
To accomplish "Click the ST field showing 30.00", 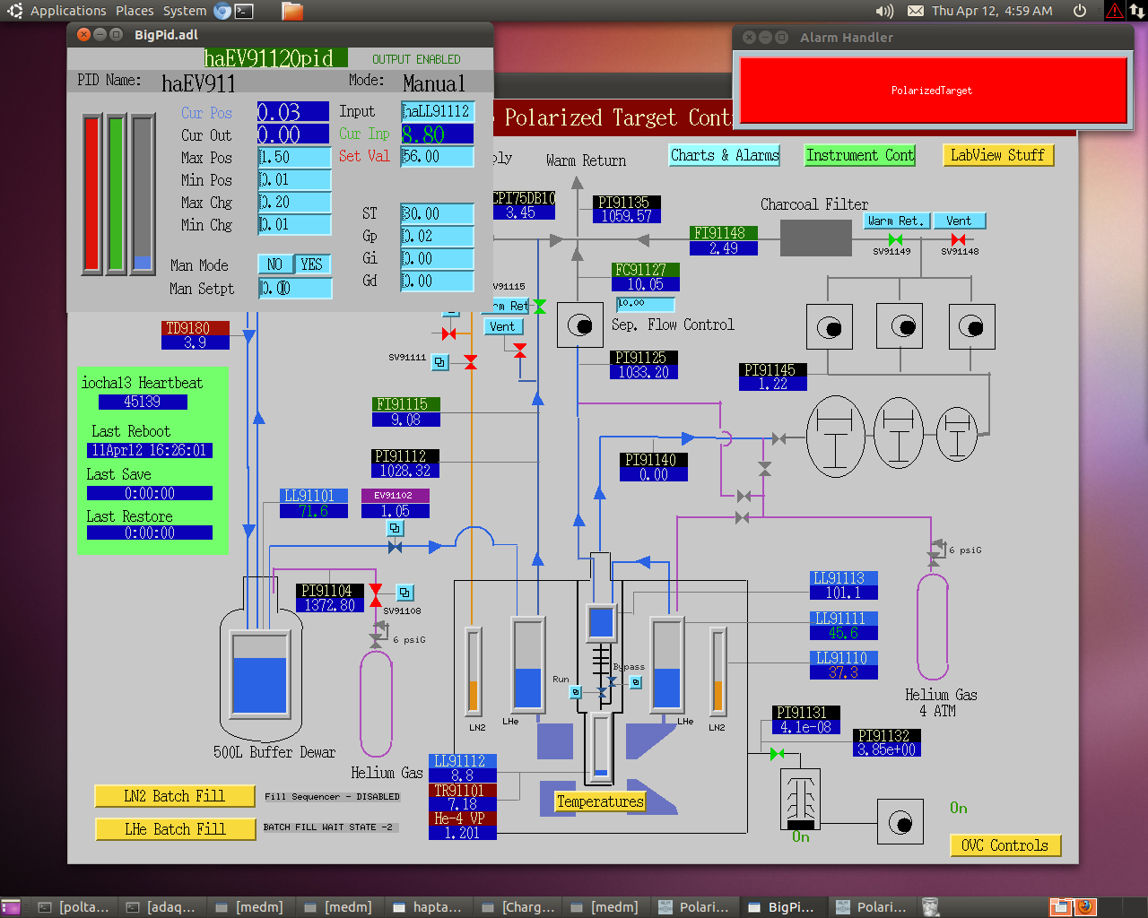I will (437, 213).
